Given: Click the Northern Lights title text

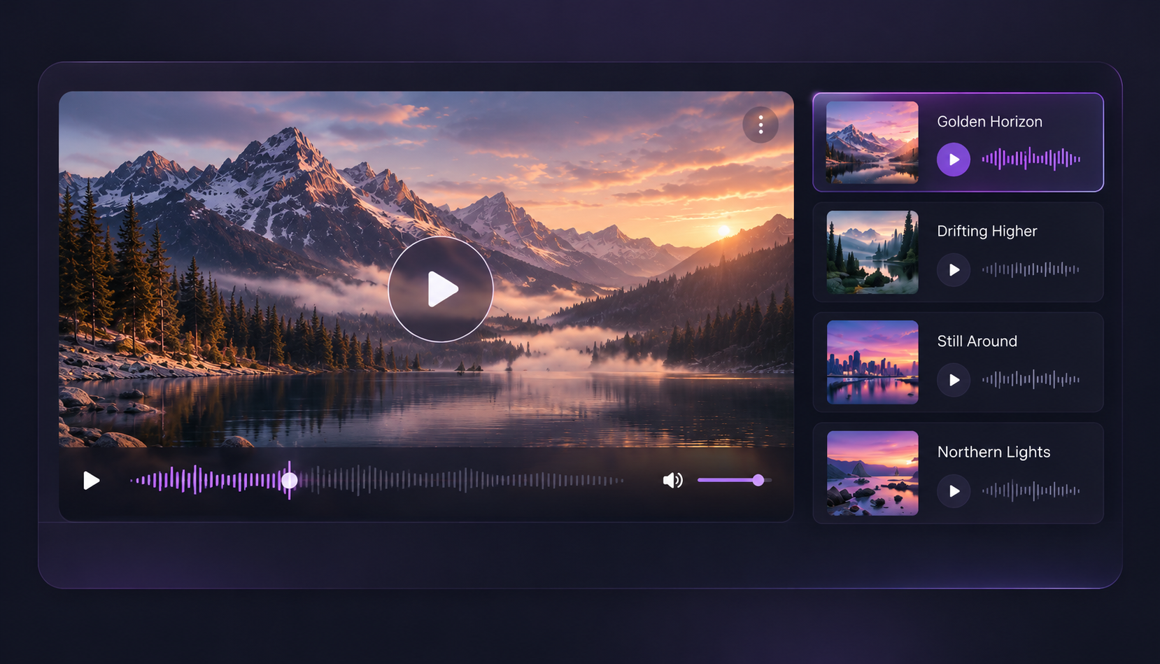Looking at the screenshot, I should [993, 452].
